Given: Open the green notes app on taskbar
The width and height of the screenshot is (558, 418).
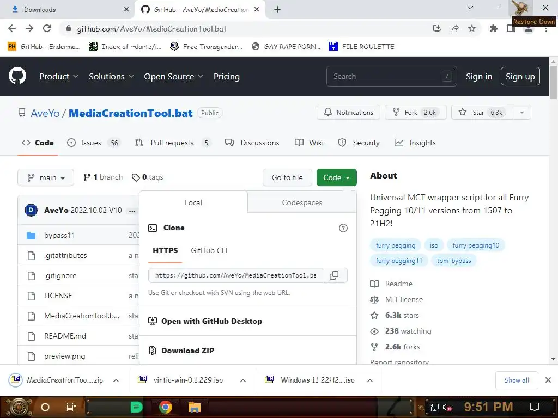Looking at the screenshot, I should point(137,407).
